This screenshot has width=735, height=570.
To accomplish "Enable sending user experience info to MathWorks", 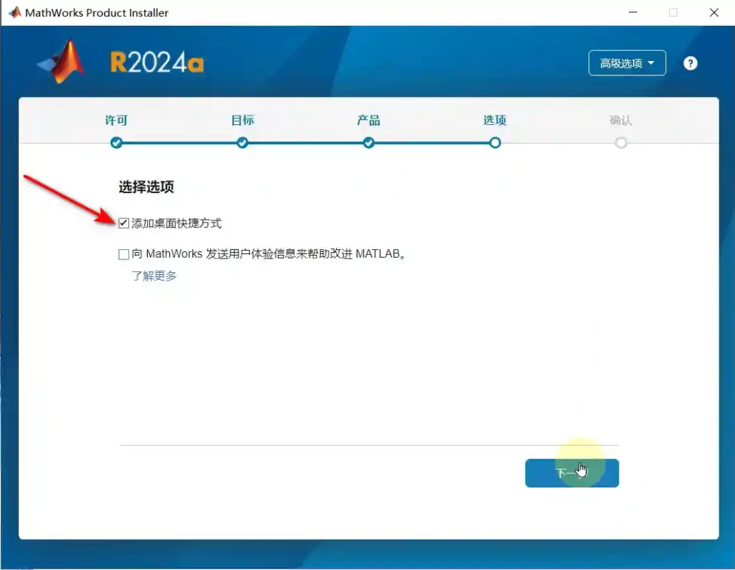I will tap(124, 254).
